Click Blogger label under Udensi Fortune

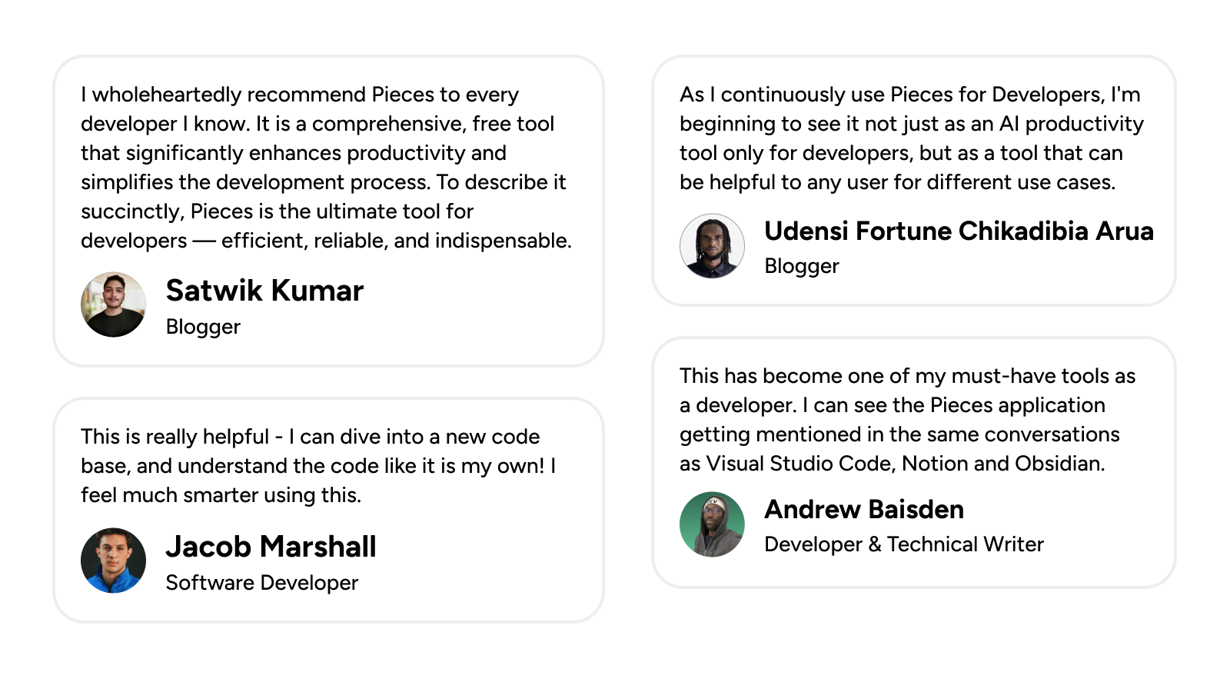[802, 266]
